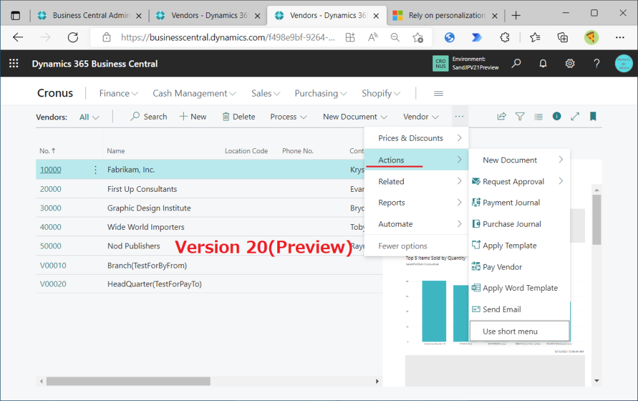Sort by the No. column header

click(47, 151)
